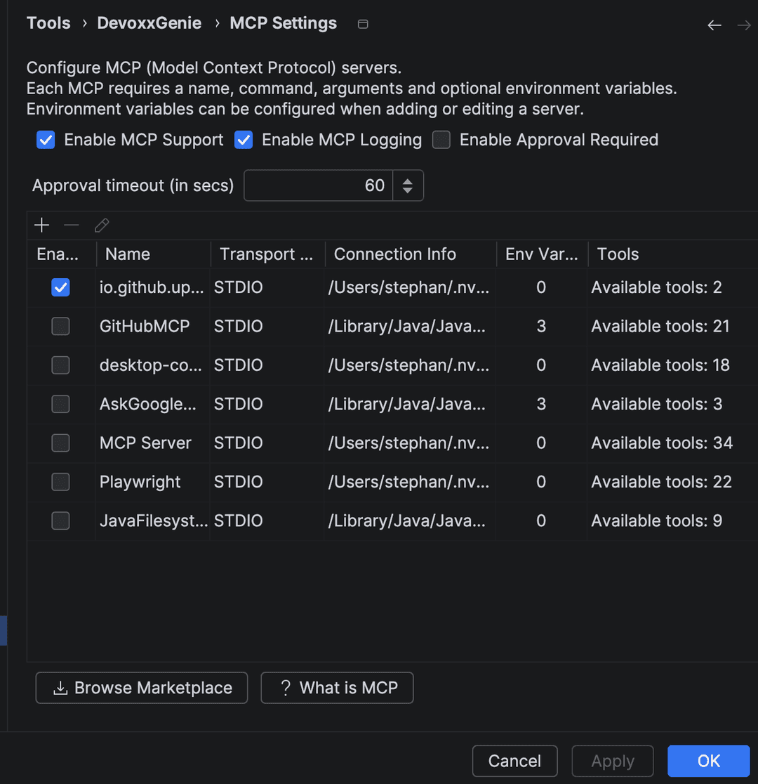Viewport: 758px width, 784px height.
Task: Click the What is MCP button
Action: 338,688
